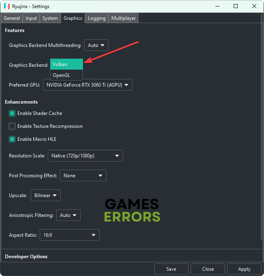Open the Resolution Scale dropdown
This screenshot has height=276, width=264.
tap(85, 155)
